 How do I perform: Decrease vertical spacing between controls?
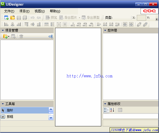(x=111, y=24)
